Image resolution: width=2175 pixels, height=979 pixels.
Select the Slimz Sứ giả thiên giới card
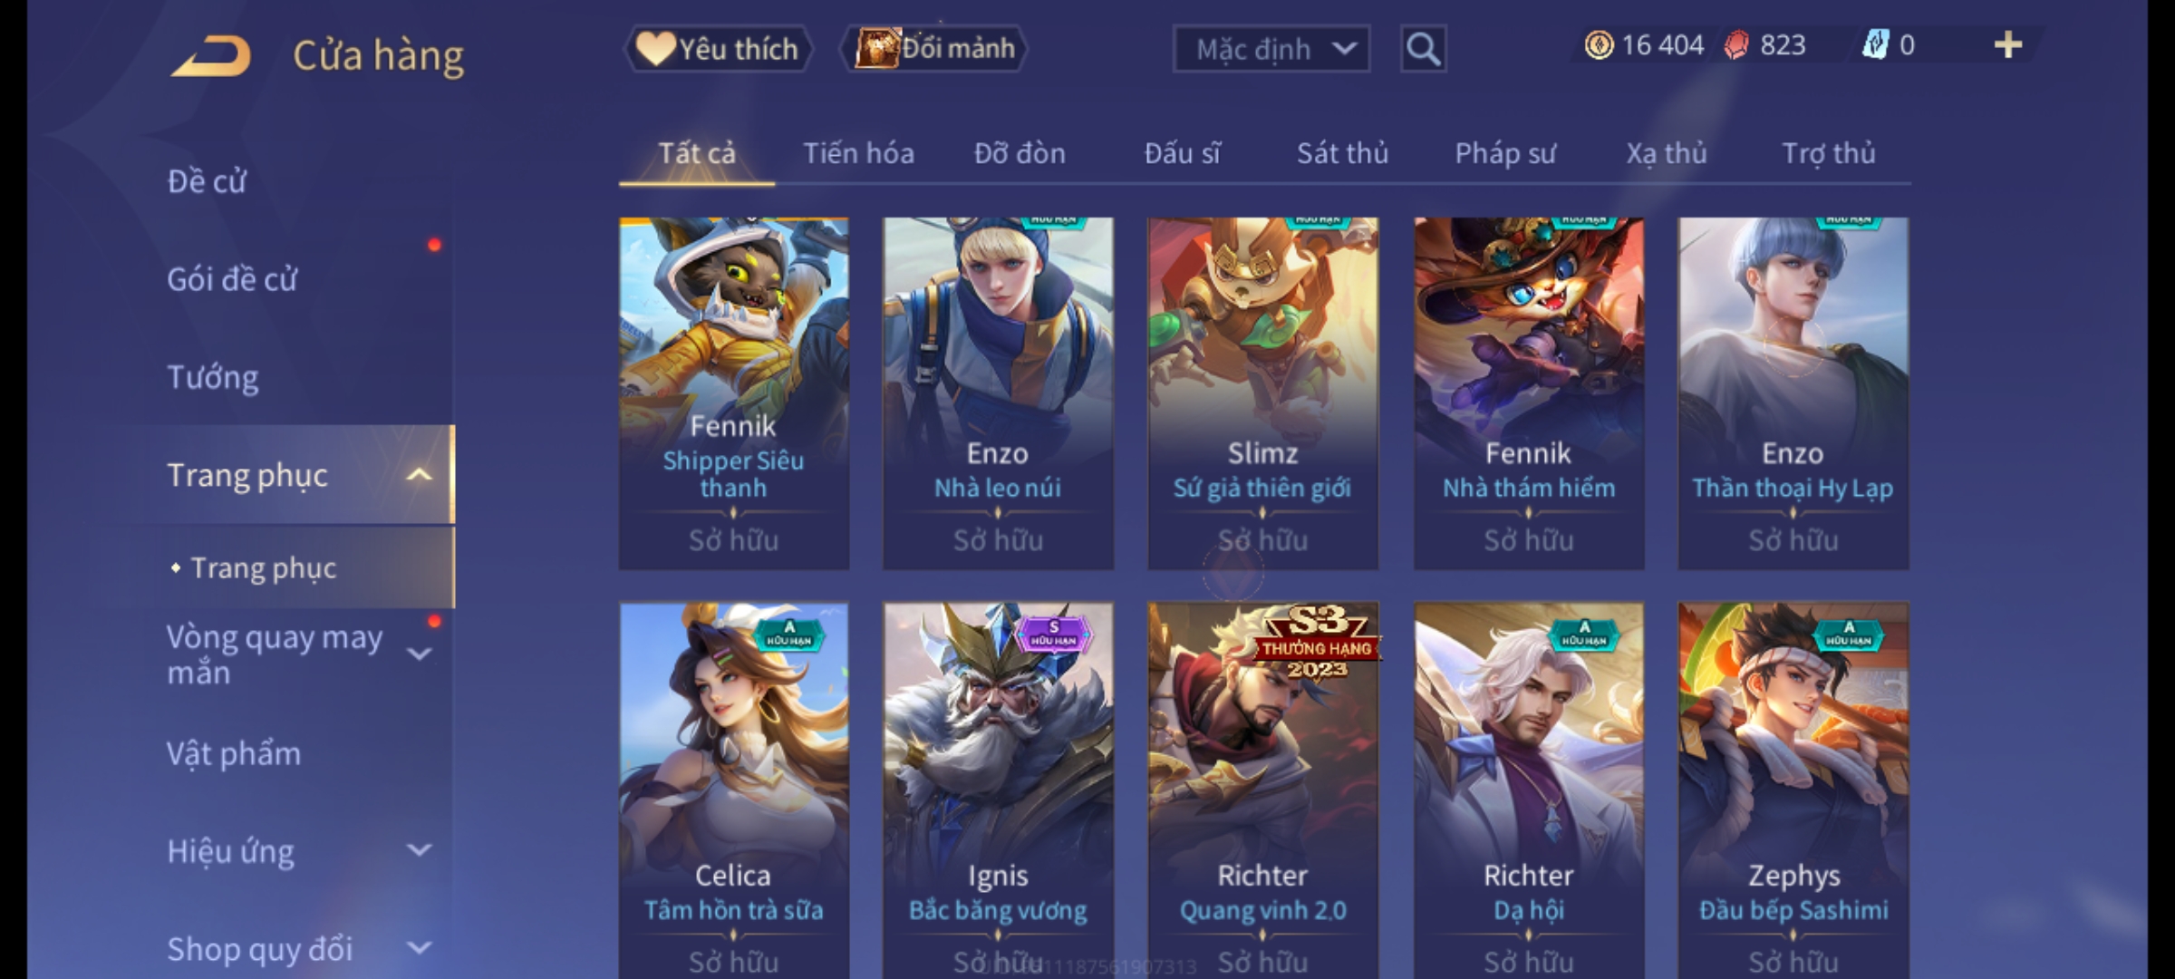[x=1262, y=393]
